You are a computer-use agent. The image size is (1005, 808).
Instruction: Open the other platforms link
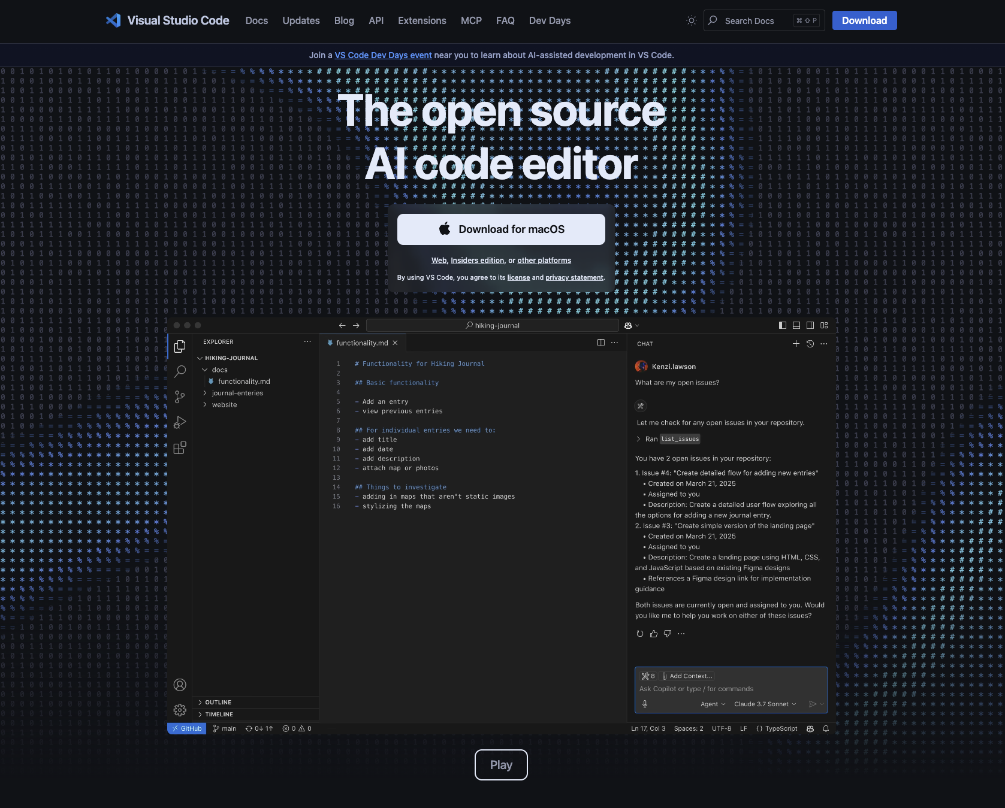click(544, 261)
